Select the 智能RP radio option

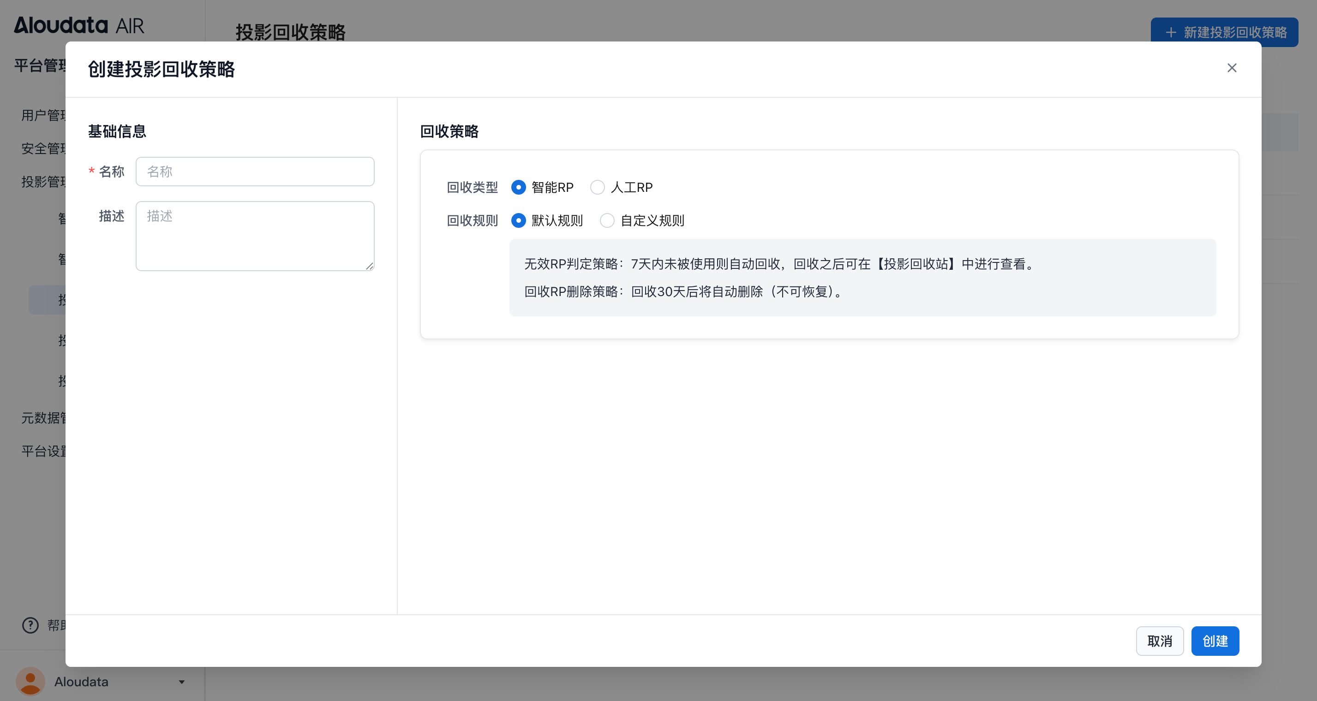tap(518, 188)
